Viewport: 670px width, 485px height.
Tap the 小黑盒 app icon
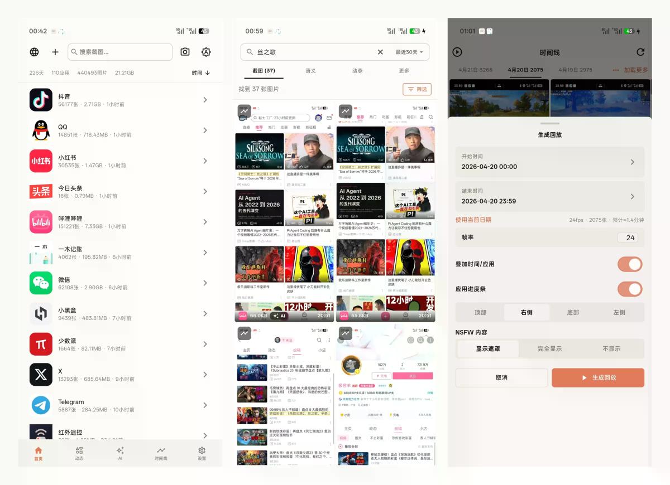(41, 314)
